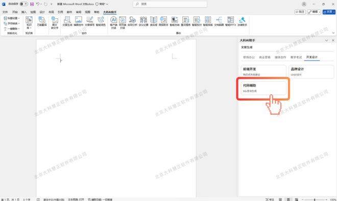Switch to the 开始 ribbon tab
Viewport: 337px width, 201px height.
pyautogui.click(x=15, y=12)
